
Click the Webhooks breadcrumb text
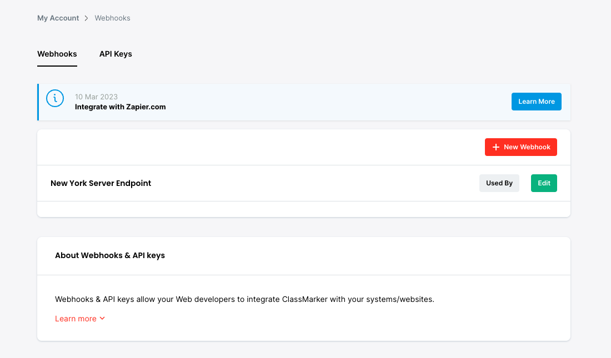coord(112,18)
